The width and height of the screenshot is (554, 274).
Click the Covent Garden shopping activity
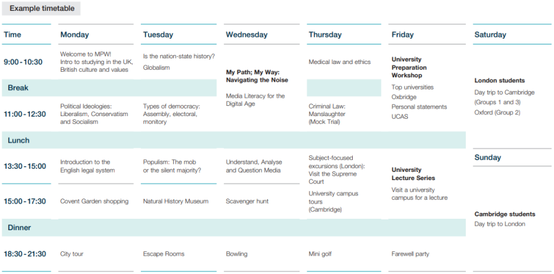click(94, 201)
